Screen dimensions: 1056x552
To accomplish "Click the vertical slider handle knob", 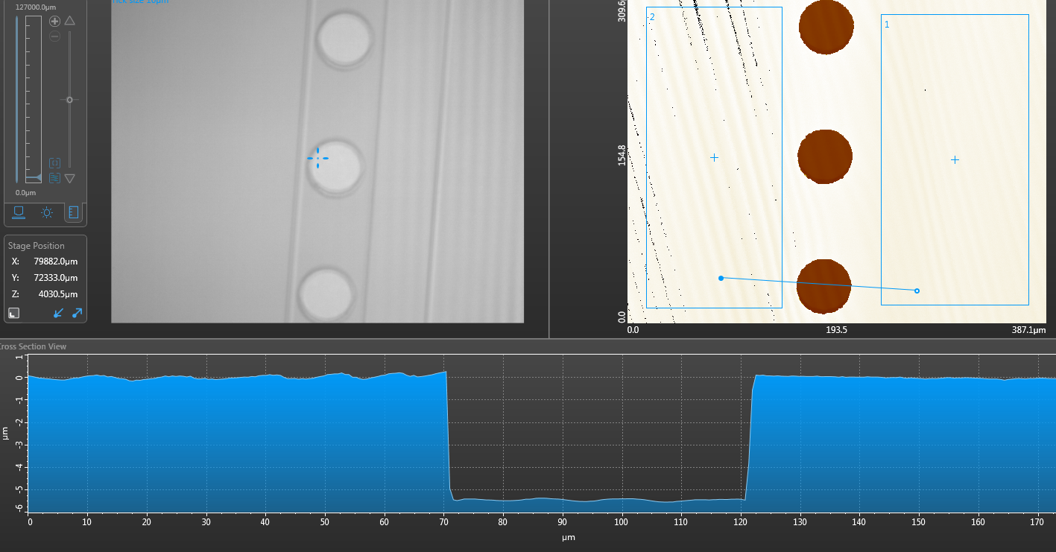I will 69,100.
